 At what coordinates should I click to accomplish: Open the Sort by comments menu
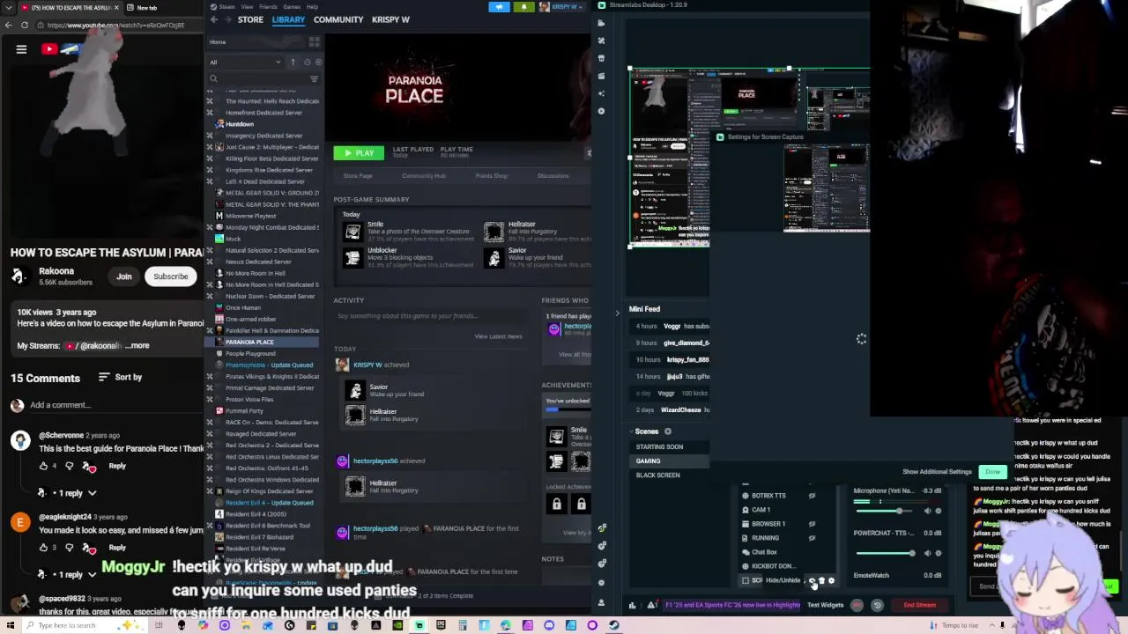[120, 377]
